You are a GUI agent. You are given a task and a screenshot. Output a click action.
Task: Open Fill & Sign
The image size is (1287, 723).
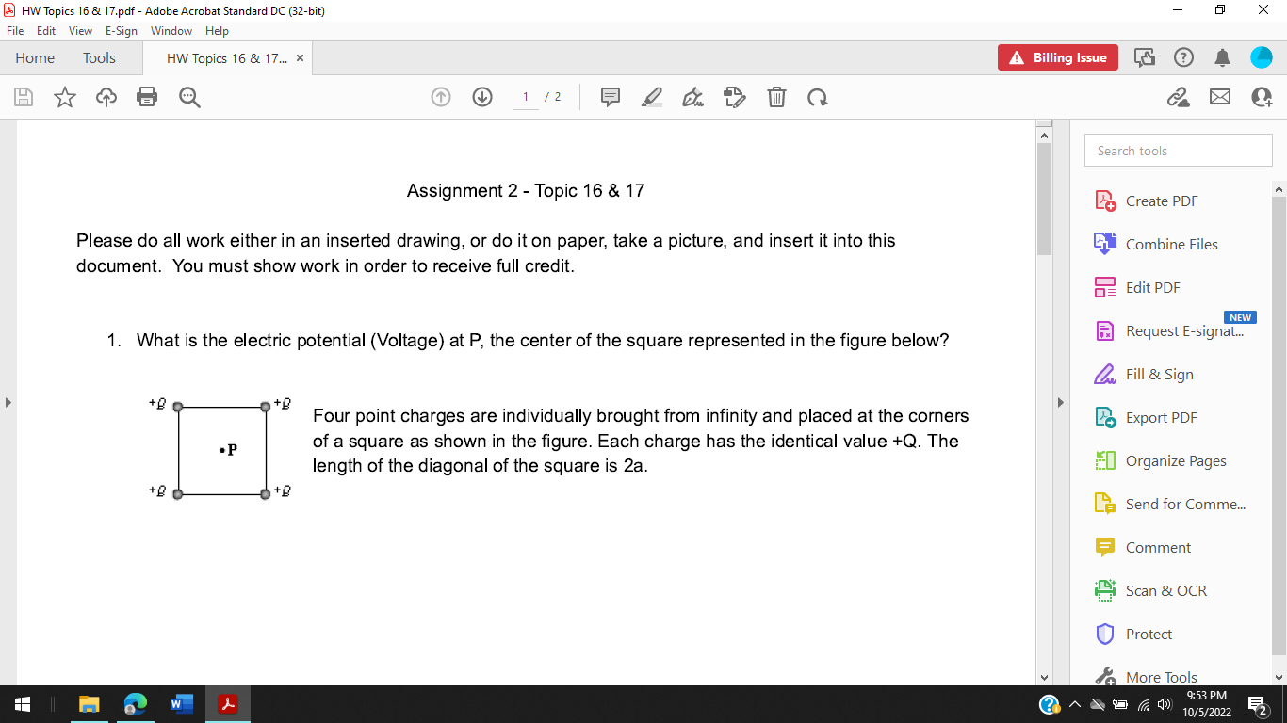pyautogui.click(x=1161, y=374)
